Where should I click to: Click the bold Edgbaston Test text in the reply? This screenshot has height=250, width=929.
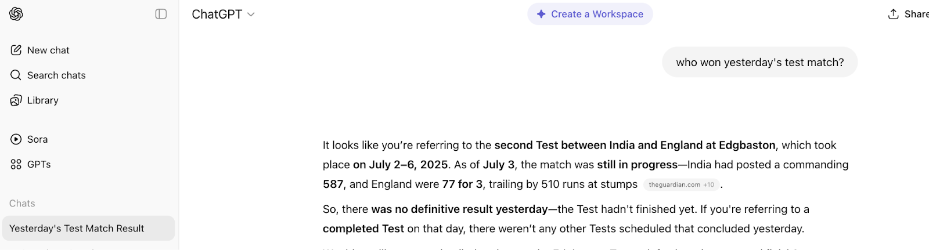coord(635,145)
